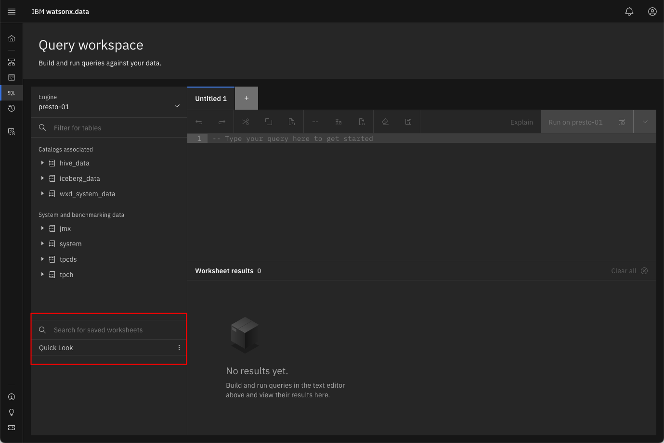The image size is (664, 443).
Task: Select the hive_data catalog label
Action: coord(74,163)
